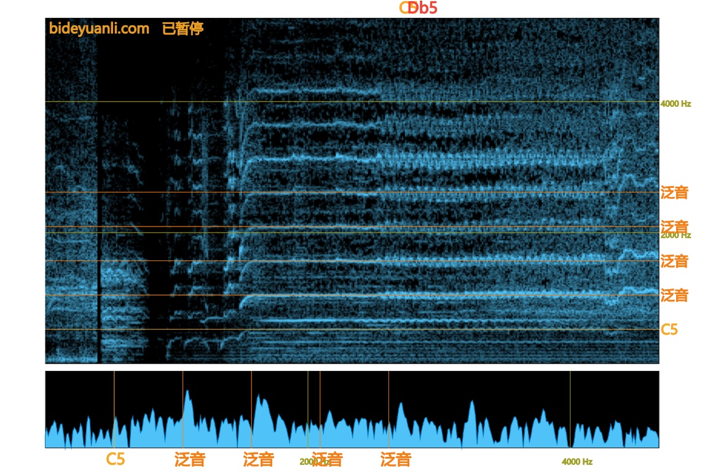Image resolution: width=724 pixels, height=474 pixels.
Task: Click the right-side 泛音 label second above C5
Action: tap(674, 261)
